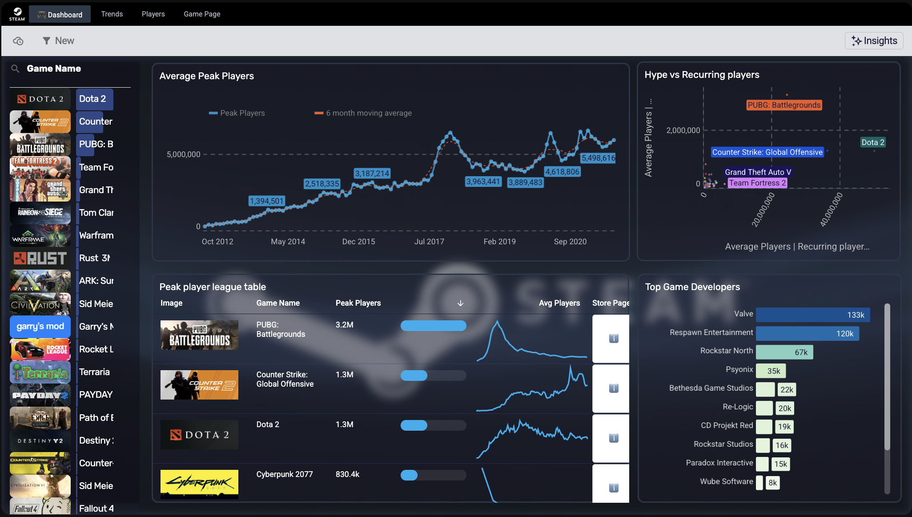The width and height of the screenshot is (912, 517).
Task: Sort table by the down arrow icon
Action: tap(460, 303)
